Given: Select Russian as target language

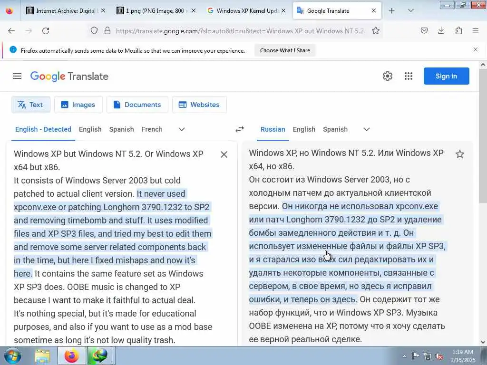Looking at the screenshot, I should (x=273, y=129).
